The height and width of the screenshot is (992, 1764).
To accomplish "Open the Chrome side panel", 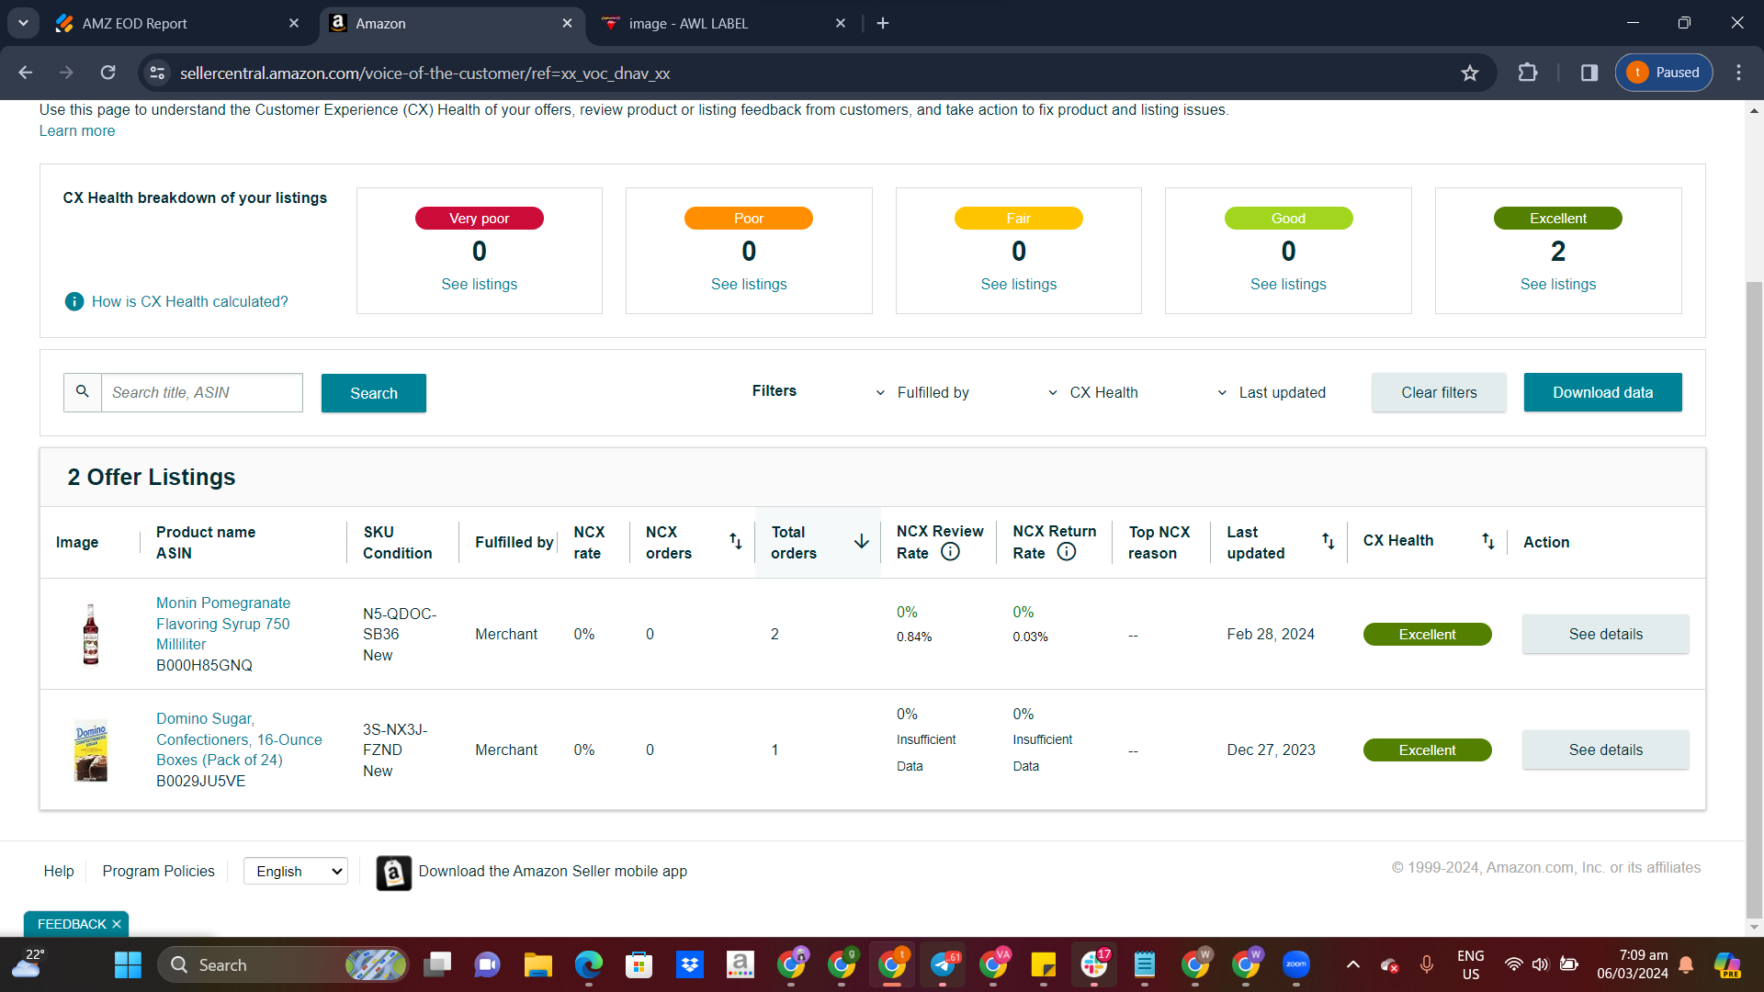I will pyautogui.click(x=1589, y=73).
